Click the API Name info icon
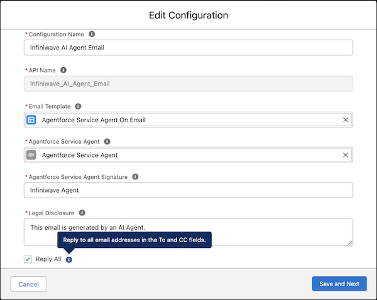The width and height of the screenshot is (377, 300). coord(63,70)
